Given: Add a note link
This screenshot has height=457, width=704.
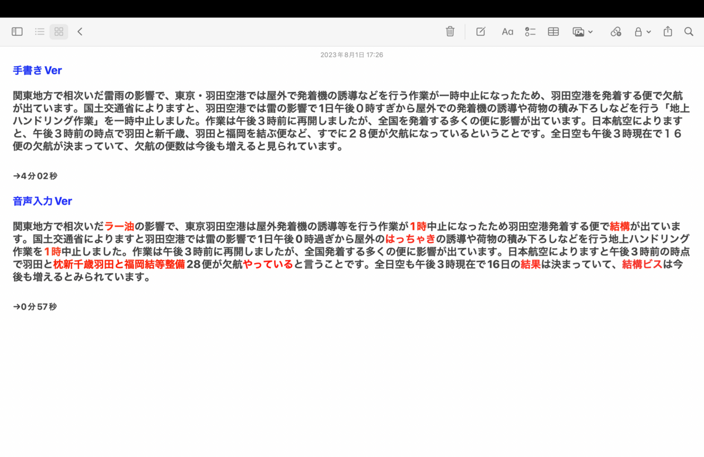Looking at the screenshot, I should (616, 32).
